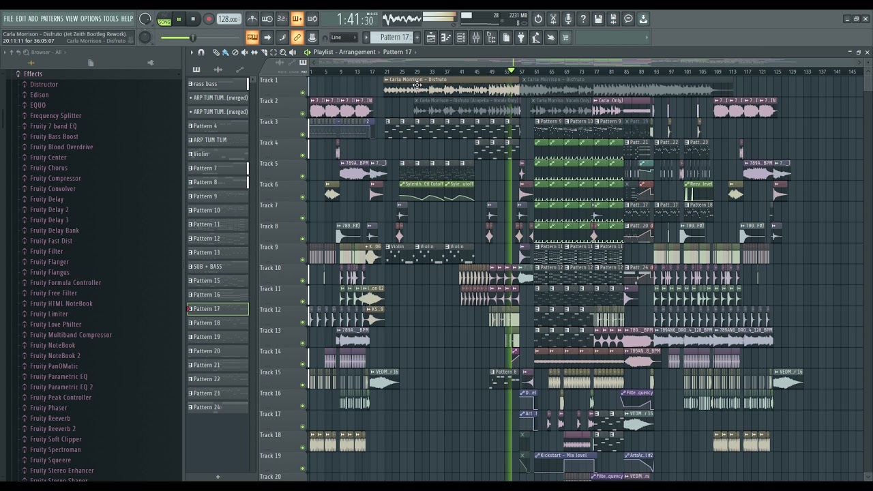Toggle typing keyboard to piano
Image resolution: width=873 pixels, height=491 pixels.
[252, 38]
